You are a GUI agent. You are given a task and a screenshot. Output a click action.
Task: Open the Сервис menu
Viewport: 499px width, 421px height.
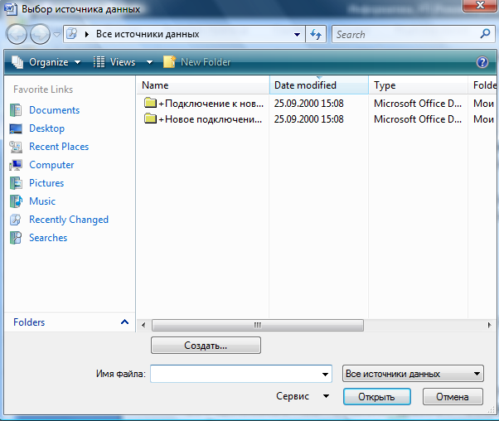click(x=303, y=396)
